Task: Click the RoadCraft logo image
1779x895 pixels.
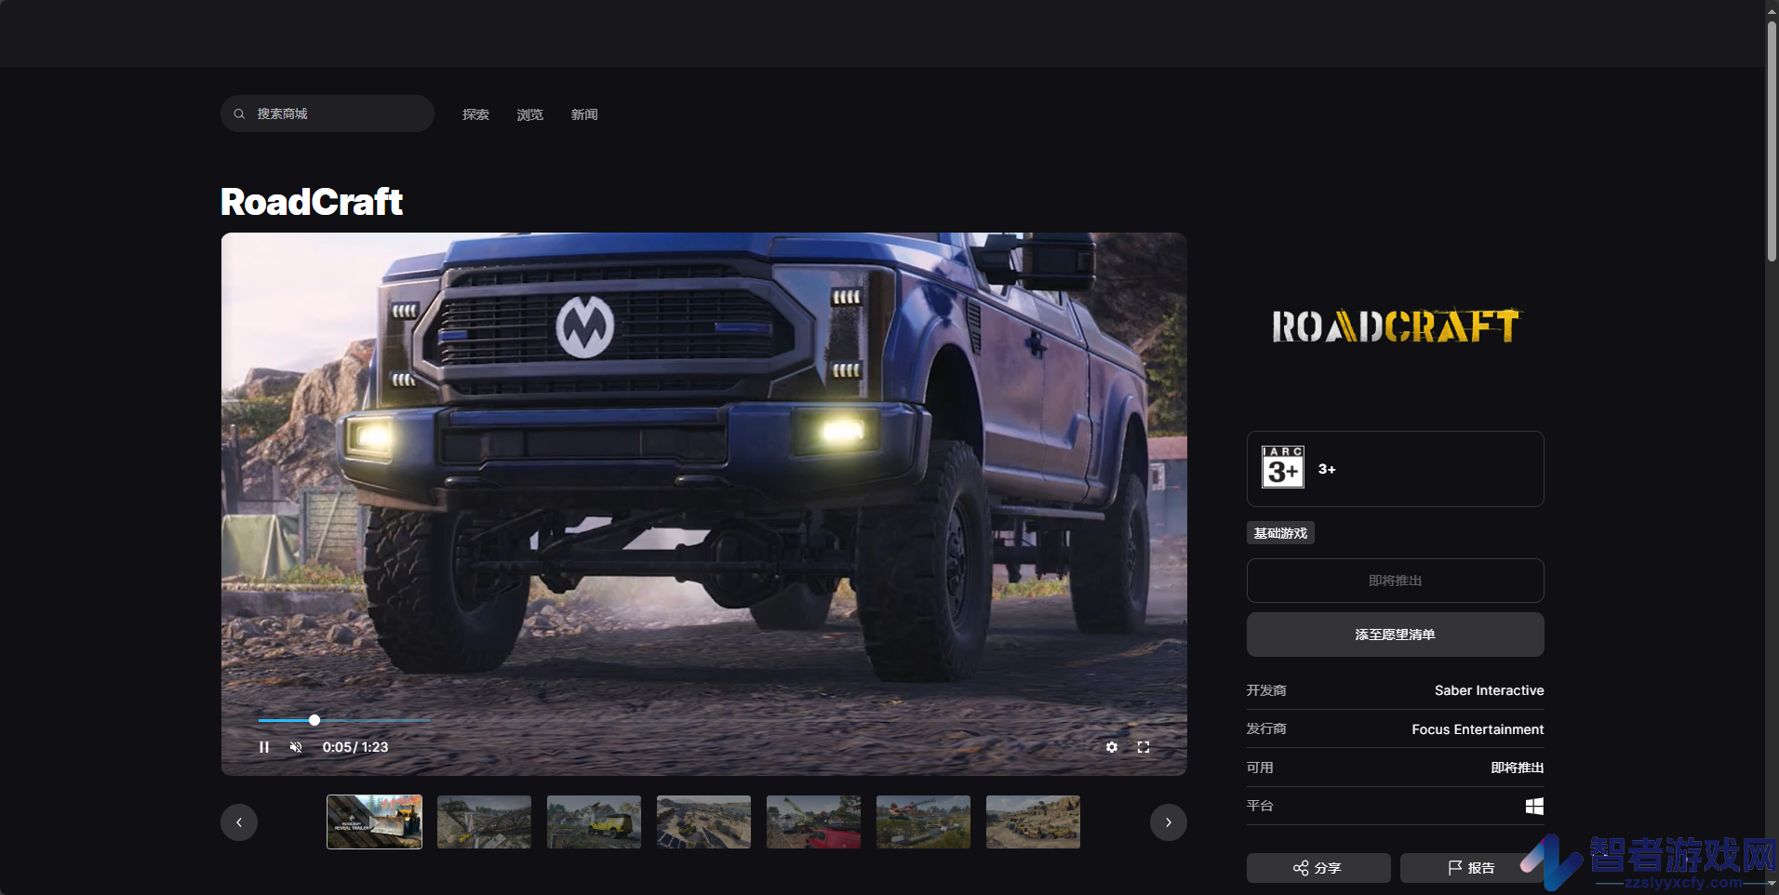Action: click(1396, 326)
